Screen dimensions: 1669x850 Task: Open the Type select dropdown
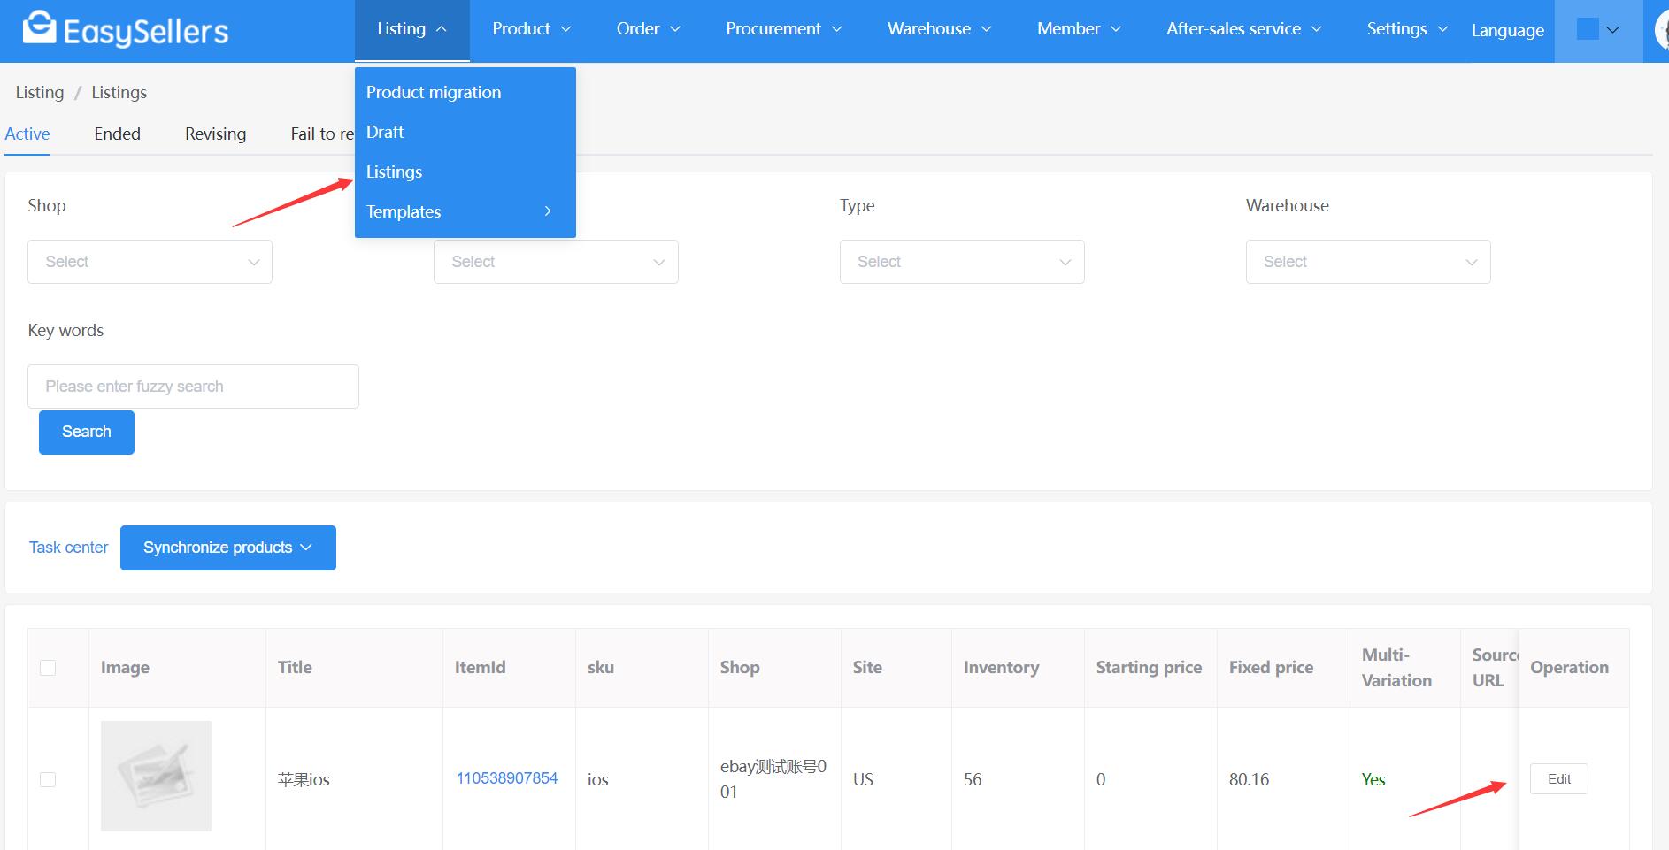click(x=961, y=262)
